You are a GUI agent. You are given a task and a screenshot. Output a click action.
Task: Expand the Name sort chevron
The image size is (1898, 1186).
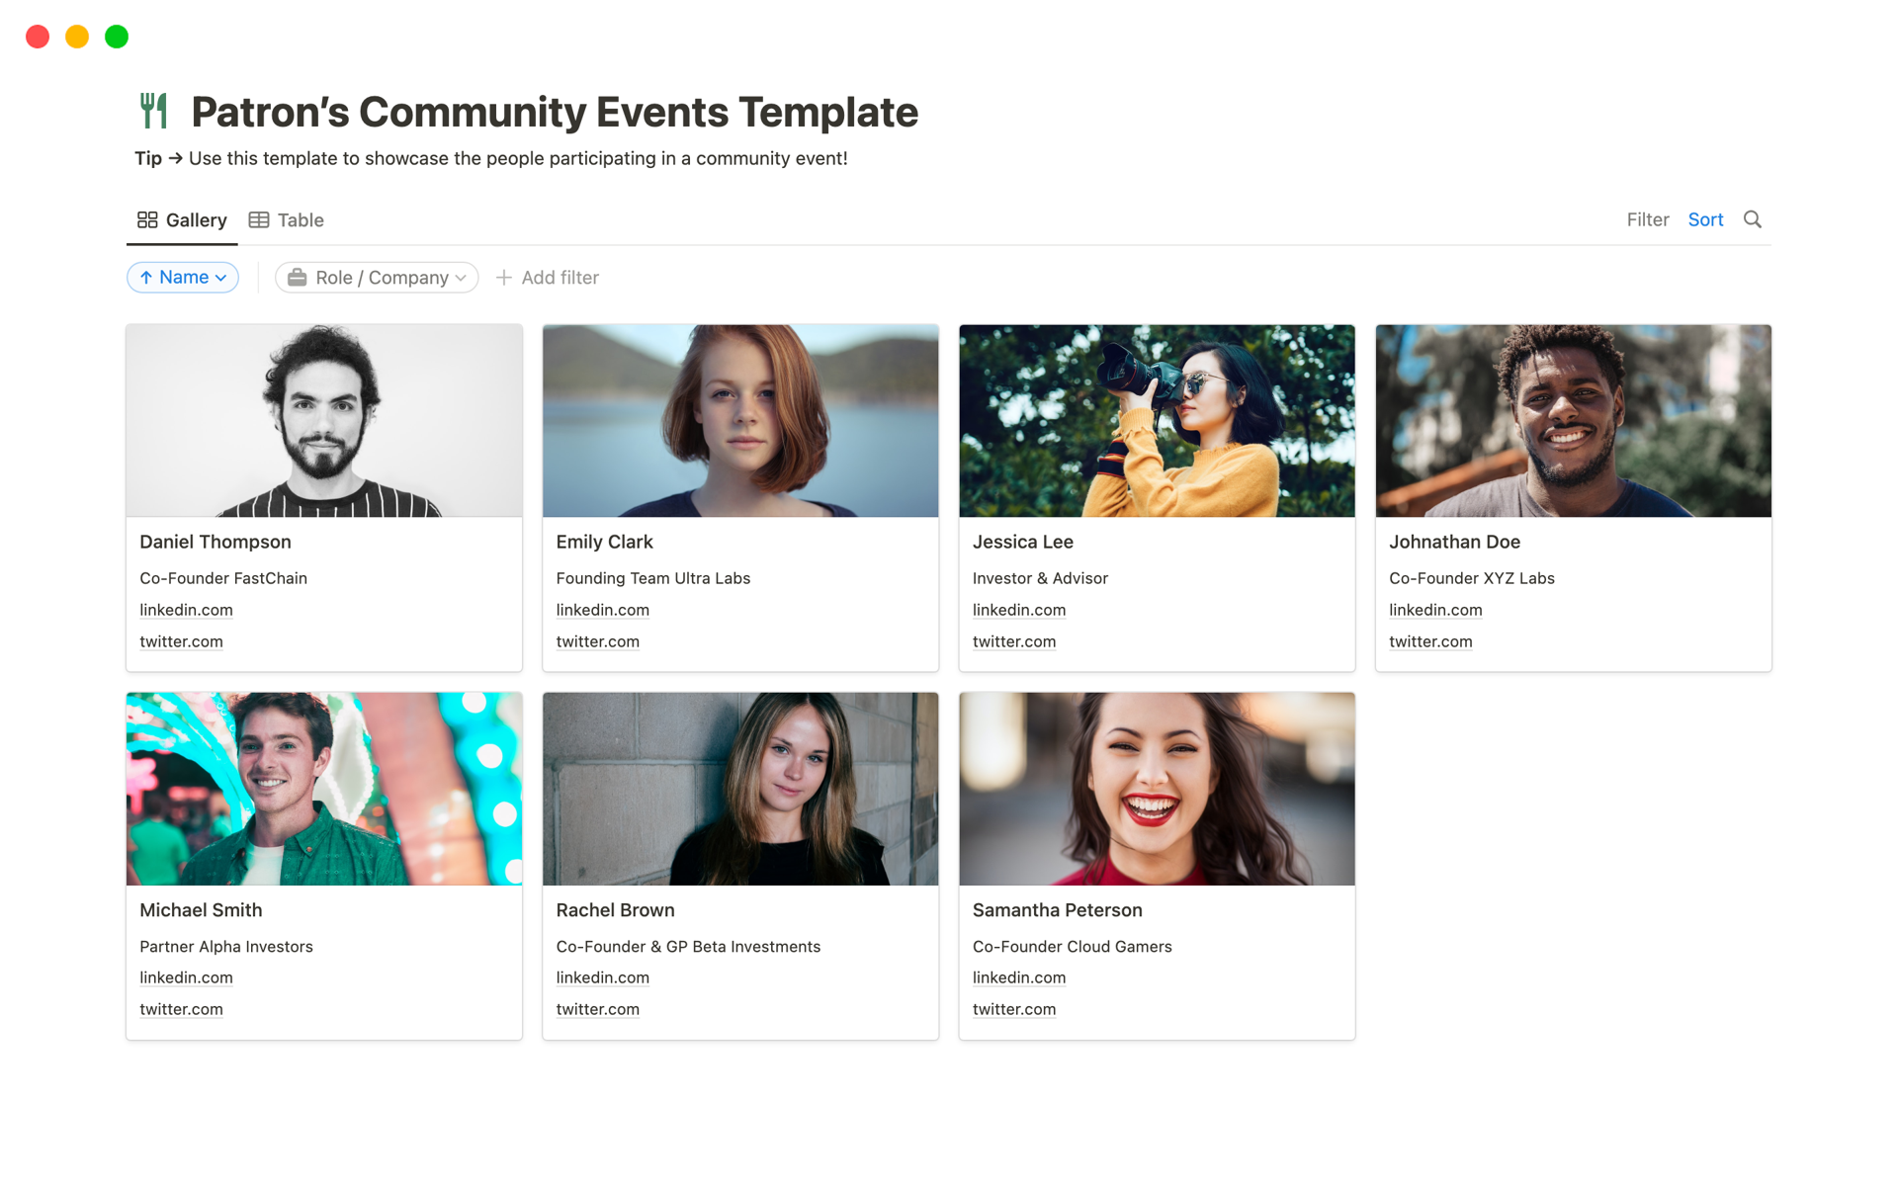[221, 278]
